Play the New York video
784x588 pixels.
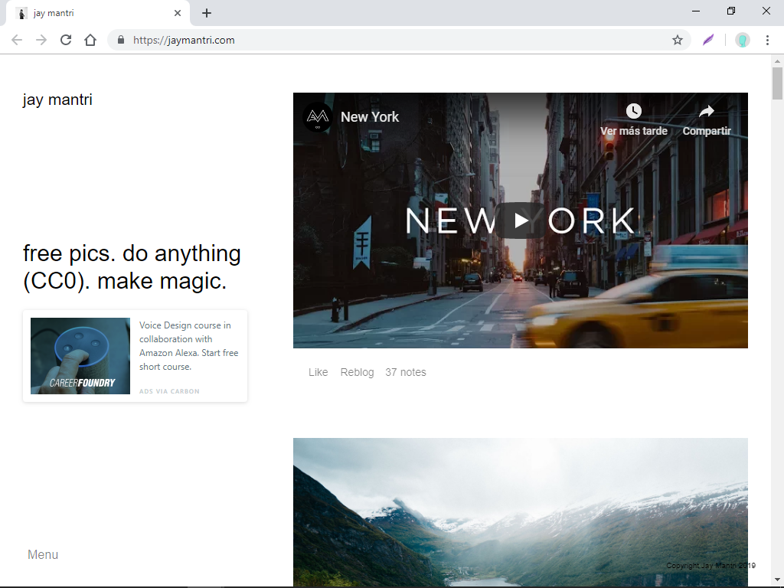521,220
